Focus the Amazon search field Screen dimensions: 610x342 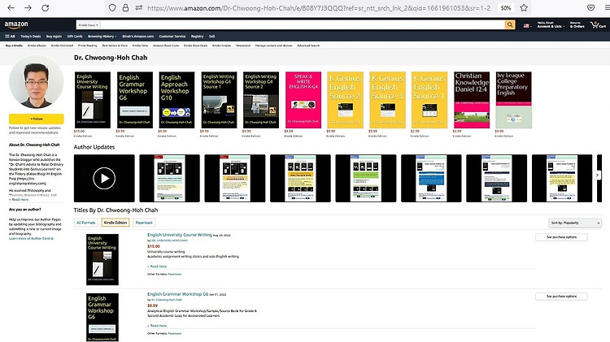pos(303,25)
